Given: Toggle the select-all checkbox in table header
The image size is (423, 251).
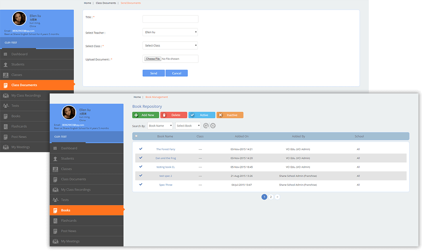Looking at the screenshot, I should pyautogui.click(x=136, y=136).
